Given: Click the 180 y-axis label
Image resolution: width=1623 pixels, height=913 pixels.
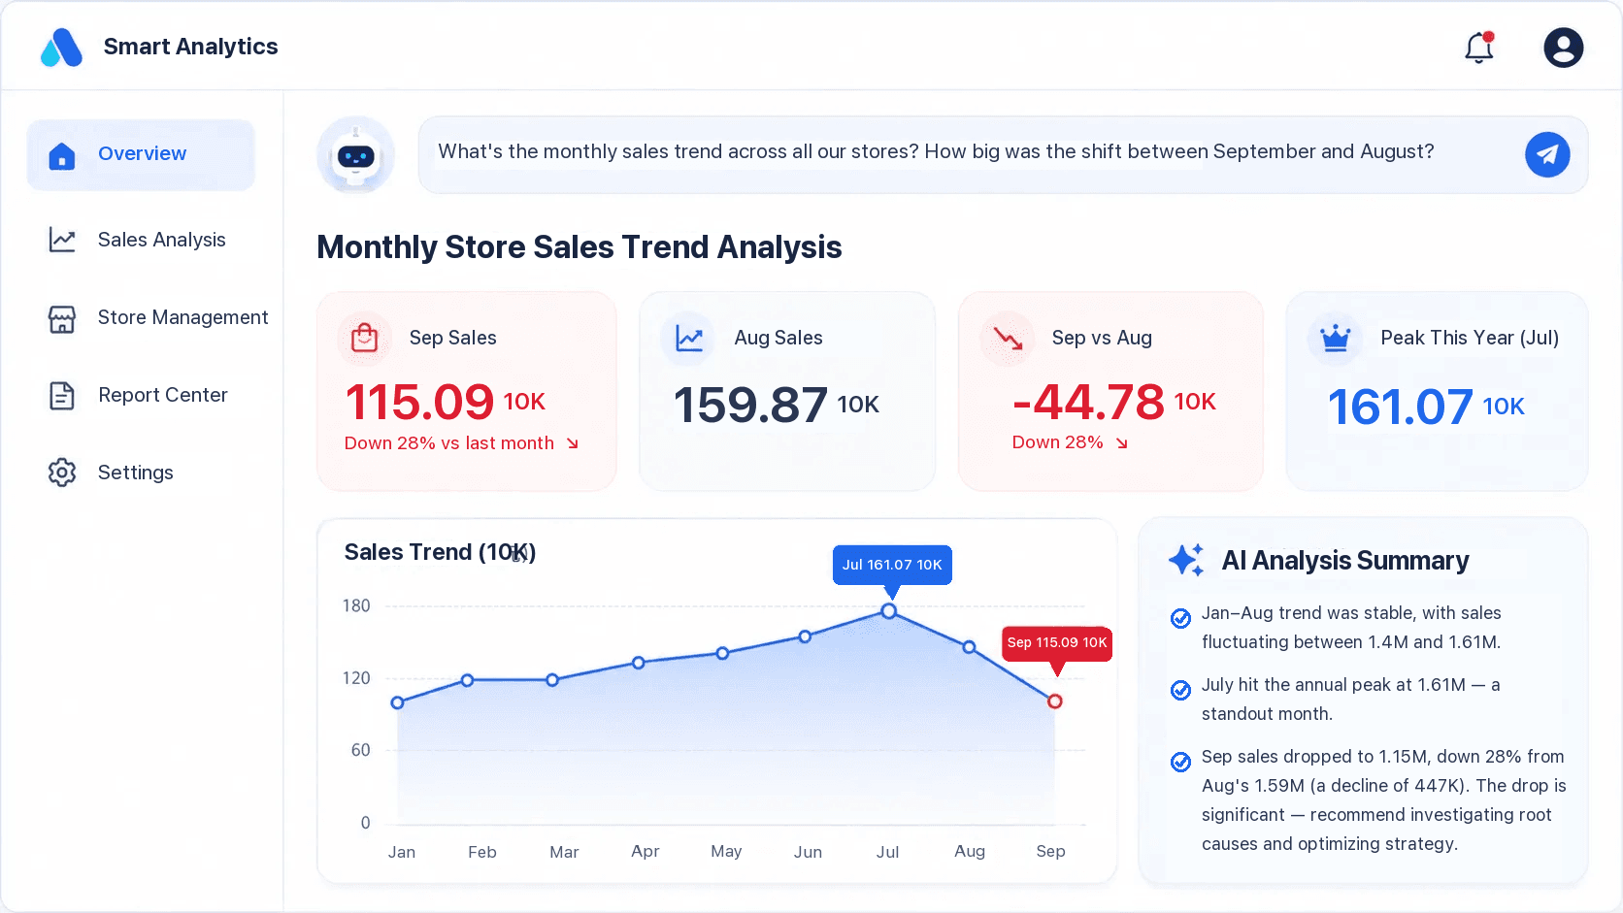Looking at the screenshot, I should (356, 606).
